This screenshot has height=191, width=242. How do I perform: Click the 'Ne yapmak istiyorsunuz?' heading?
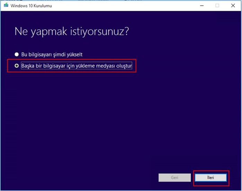tap(72, 31)
